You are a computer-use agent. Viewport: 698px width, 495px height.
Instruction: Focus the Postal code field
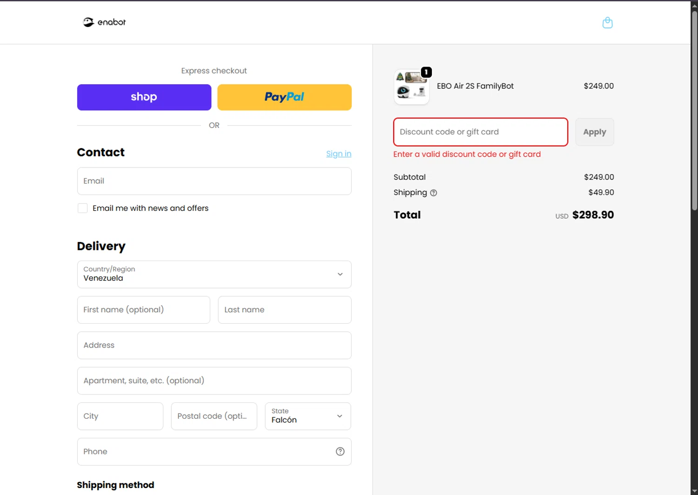(214, 416)
